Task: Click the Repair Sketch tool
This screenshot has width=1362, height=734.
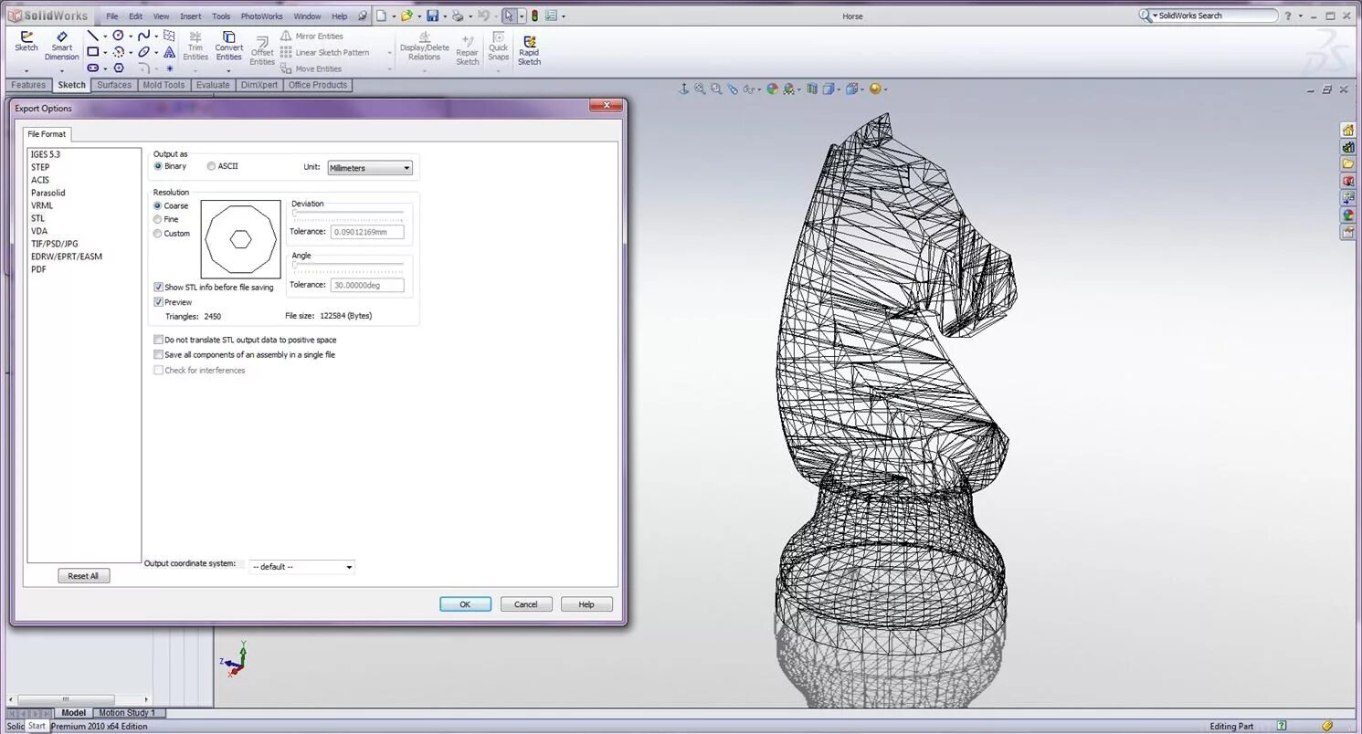Action: point(467,50)
